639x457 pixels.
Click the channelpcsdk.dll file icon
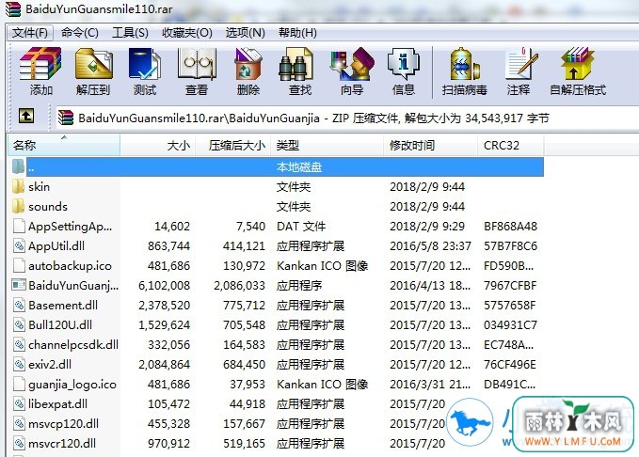19,344
